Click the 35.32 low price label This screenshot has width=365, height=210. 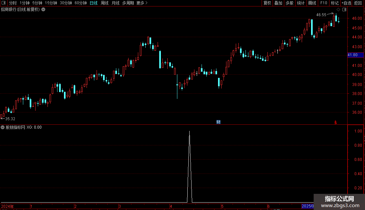(10, 119)
